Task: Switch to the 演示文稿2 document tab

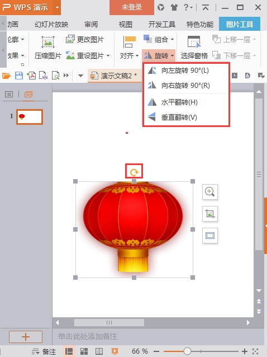Action: (x=115, y=76)
